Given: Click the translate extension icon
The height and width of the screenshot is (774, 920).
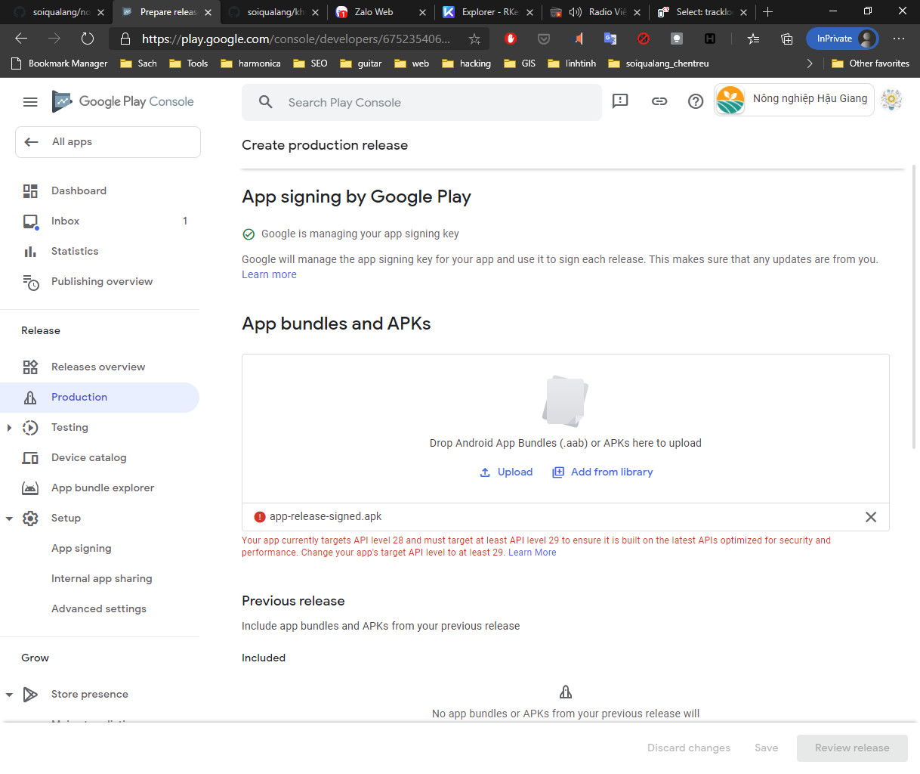Looking at the screenshot, I should [610, 39].
